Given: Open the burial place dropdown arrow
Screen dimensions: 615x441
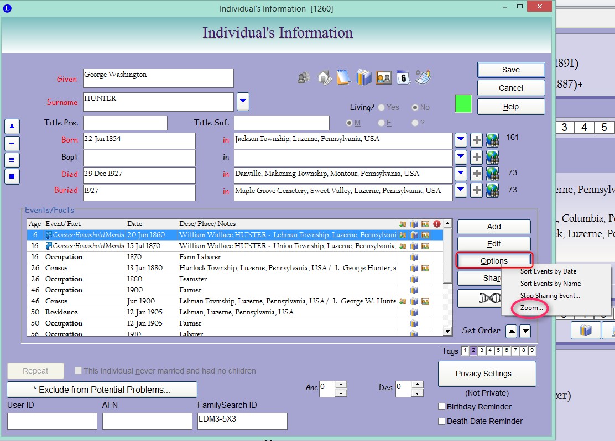Looking at the screenshot, I should 461,190.
